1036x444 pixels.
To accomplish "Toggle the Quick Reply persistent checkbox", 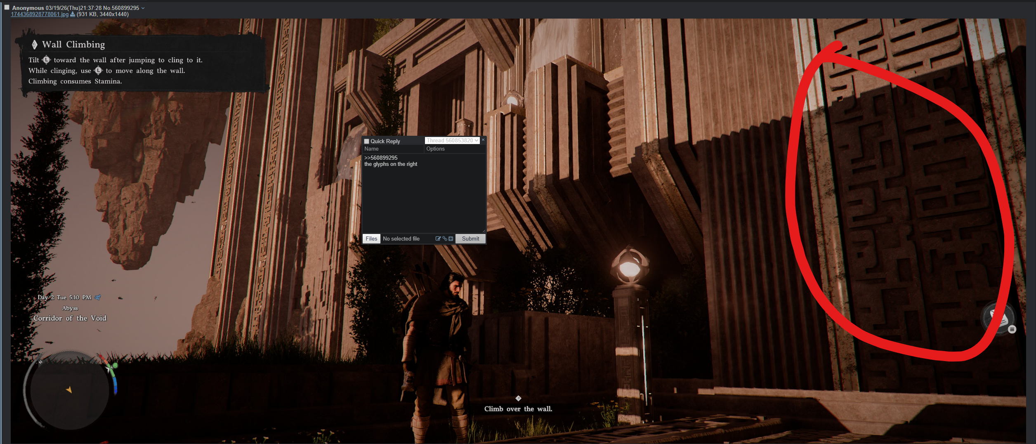I will point(366,141).
